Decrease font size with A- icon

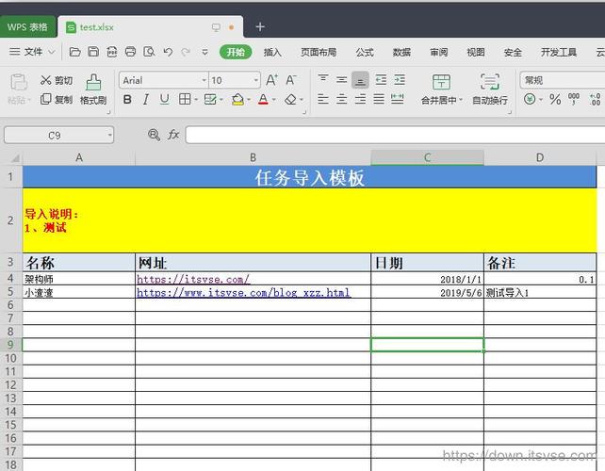[x=291, y=80]
